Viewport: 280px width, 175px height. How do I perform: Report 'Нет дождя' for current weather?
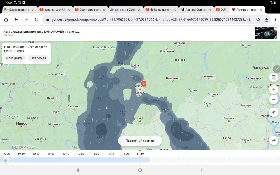pyautogui.click(x=38, y=58)
